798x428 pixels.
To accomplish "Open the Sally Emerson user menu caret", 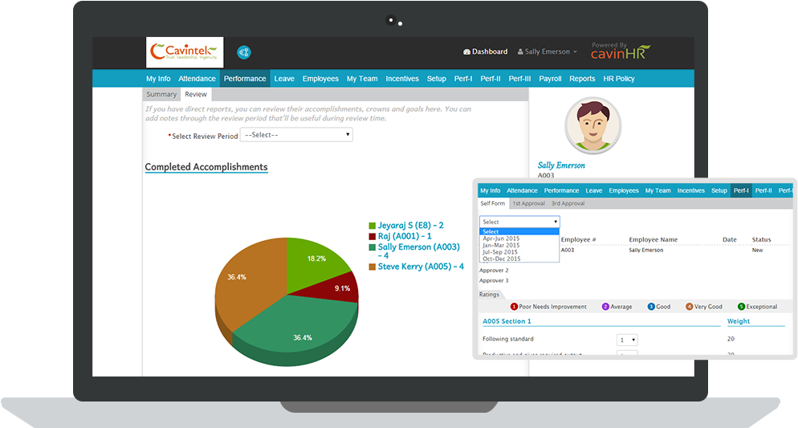I will 575,52.
